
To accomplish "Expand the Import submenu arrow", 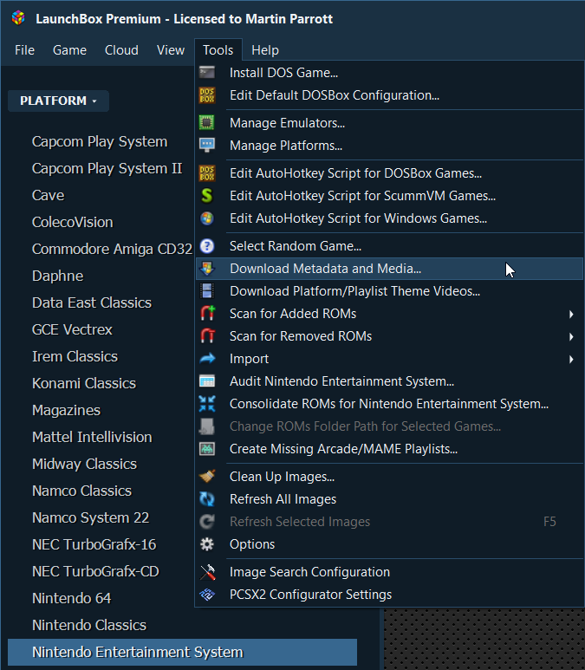I will coord(571,359).
